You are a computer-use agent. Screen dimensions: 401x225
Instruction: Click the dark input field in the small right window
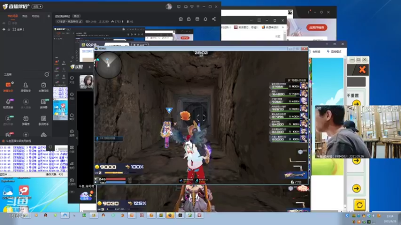pyautogui.click(x=356, y=82)
